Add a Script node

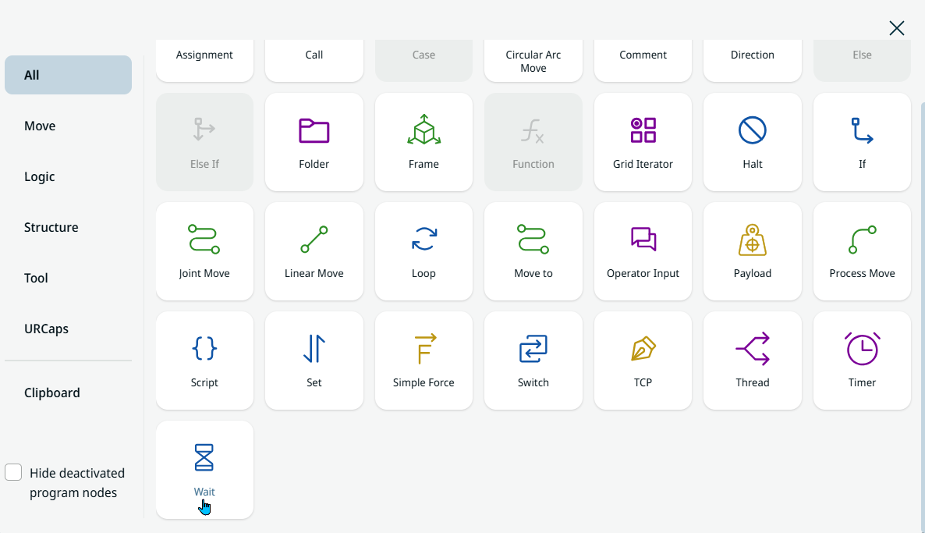pyautogui.click(x=204, y=361)
